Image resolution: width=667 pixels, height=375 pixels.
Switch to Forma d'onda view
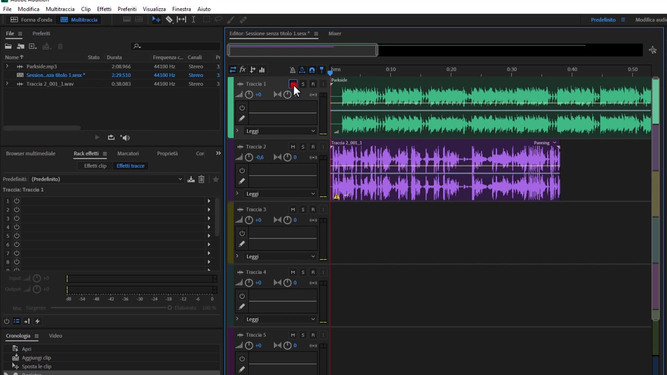(32, 20)
